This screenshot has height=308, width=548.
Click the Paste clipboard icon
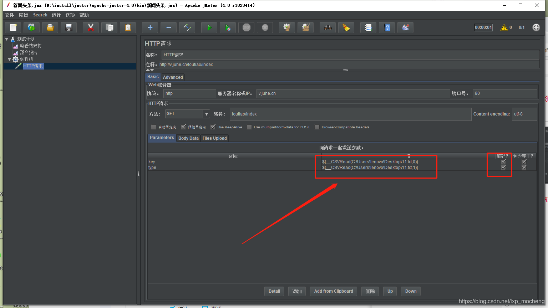tap(128, 27)
